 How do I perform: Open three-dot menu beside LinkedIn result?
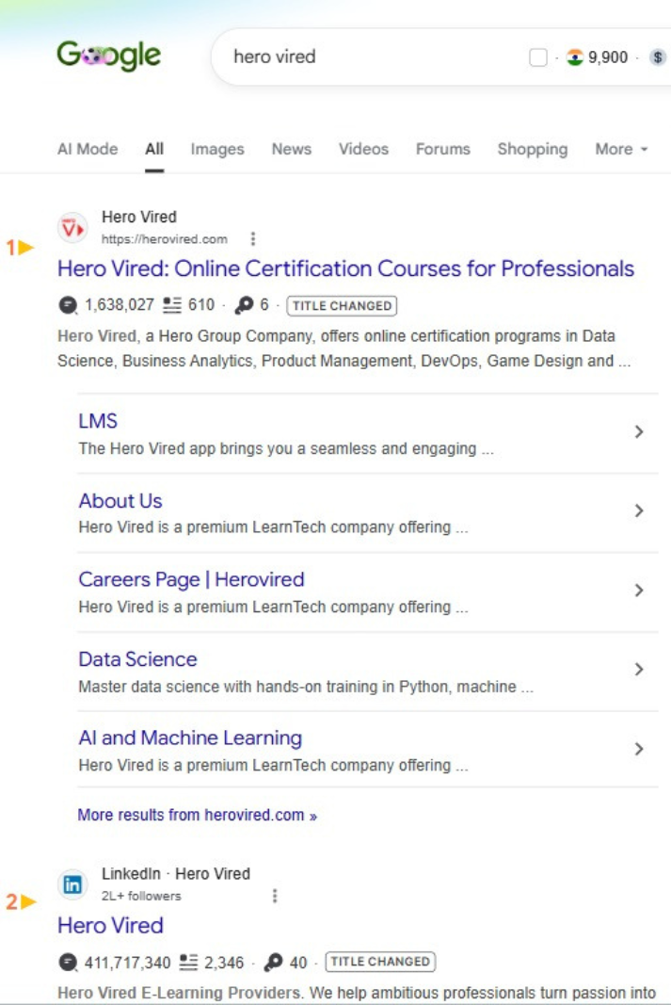(275, 896)
